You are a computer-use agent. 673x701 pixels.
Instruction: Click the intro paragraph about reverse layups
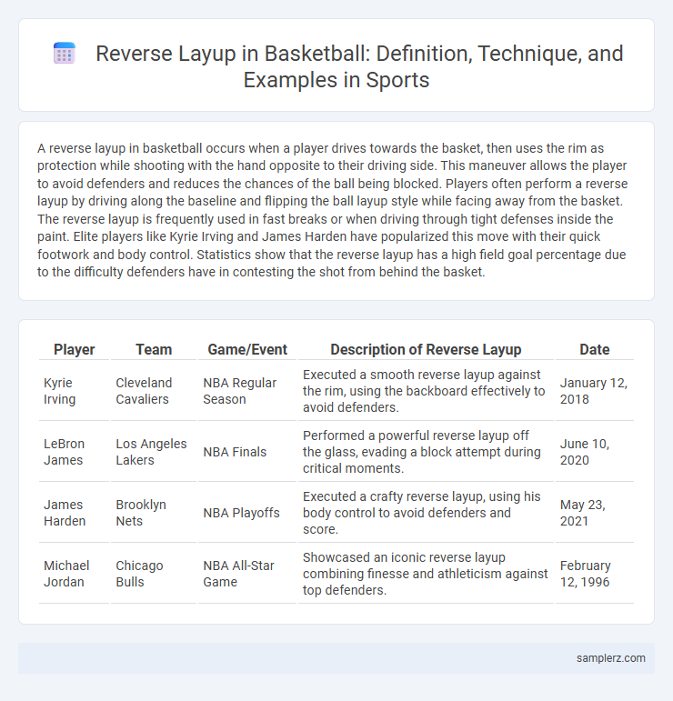[333, 210]
